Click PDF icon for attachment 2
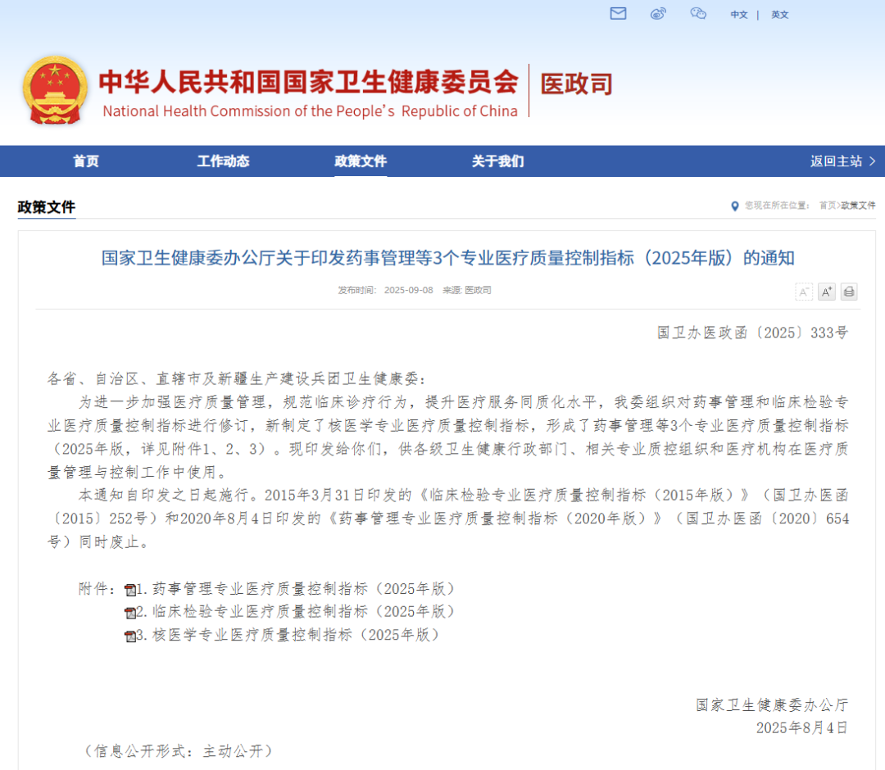 tap(130, 613)
